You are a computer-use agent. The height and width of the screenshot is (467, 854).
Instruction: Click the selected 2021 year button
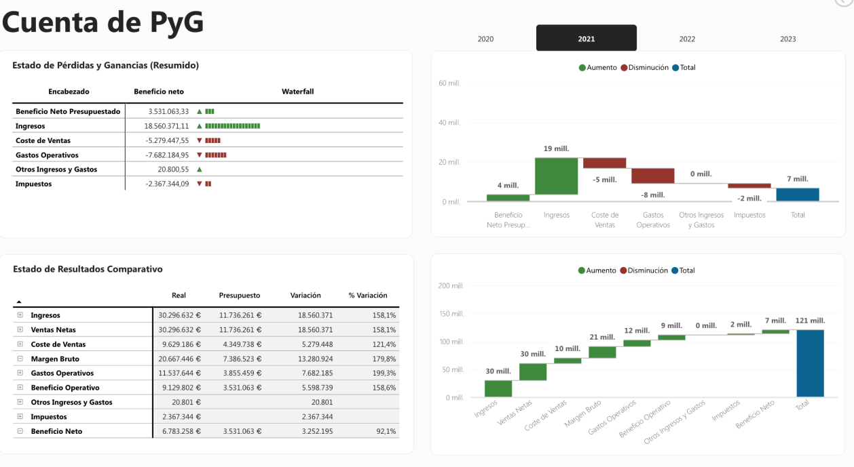(587, 39)
